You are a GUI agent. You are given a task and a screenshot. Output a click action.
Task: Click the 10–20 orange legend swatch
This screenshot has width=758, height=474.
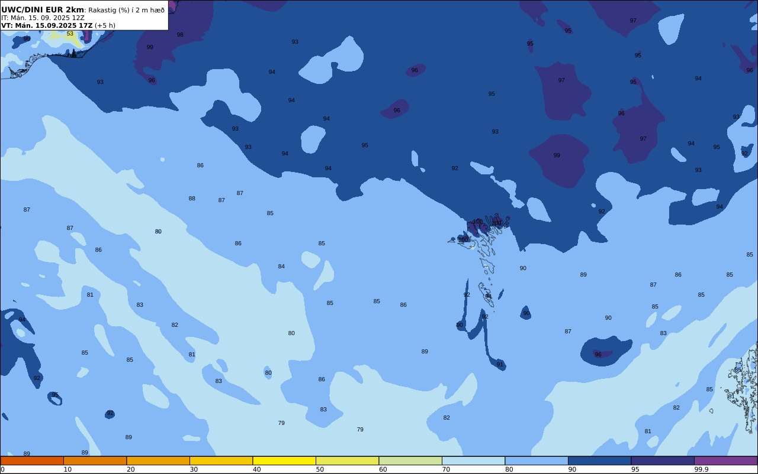[95, 460]
